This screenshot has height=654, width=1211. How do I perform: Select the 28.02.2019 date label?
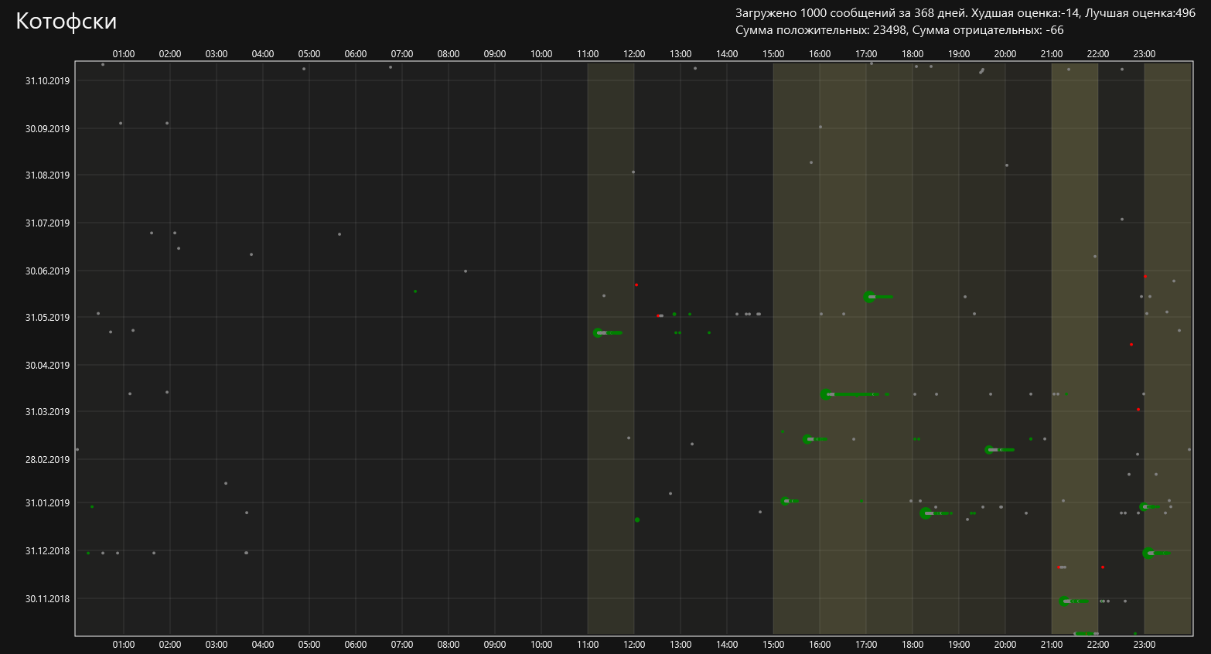[47, 459]
